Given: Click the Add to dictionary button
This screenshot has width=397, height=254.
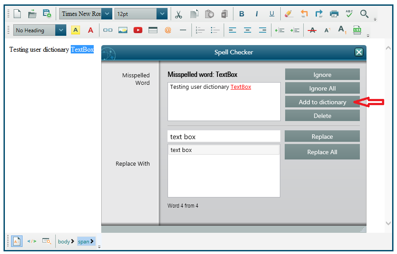Looking at the screenshot, I should click(x=322, y=102).
